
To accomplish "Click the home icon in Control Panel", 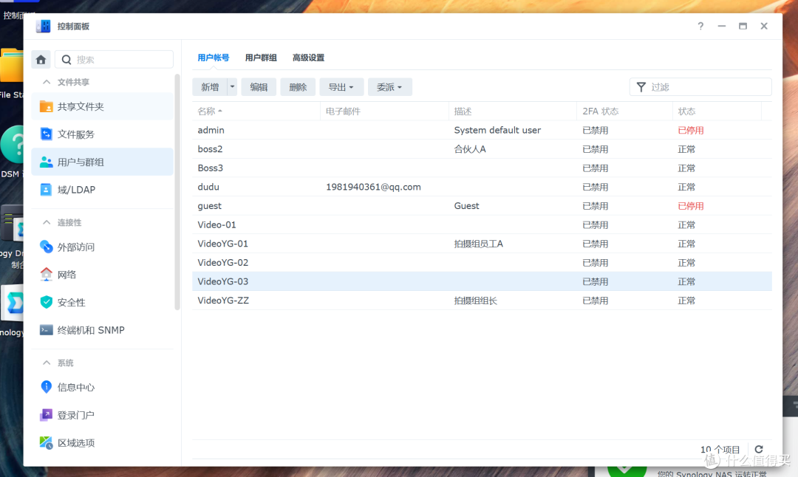I will coord(41,60).
